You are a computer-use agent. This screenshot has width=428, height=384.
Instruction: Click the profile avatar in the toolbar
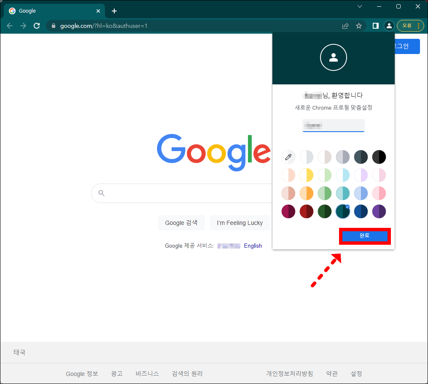tap(389, 26)
